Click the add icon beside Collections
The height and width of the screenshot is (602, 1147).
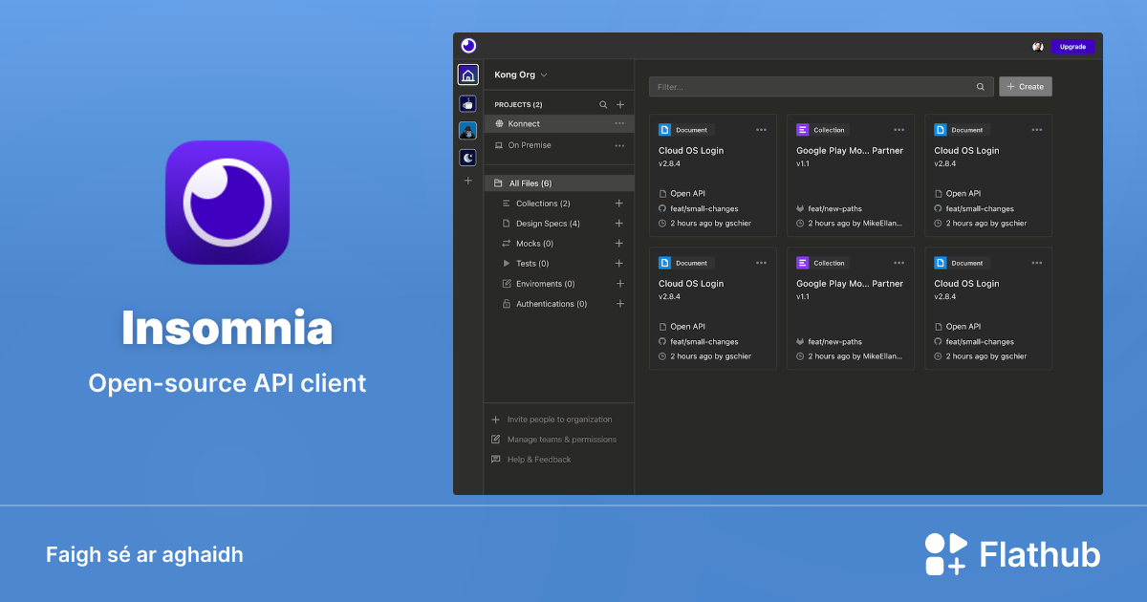click(619, 203)
